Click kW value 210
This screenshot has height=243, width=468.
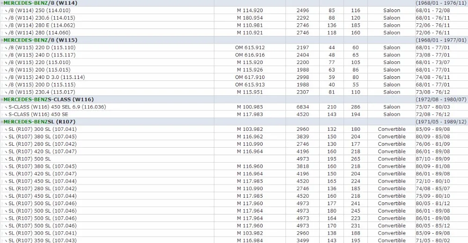point(332,107)
